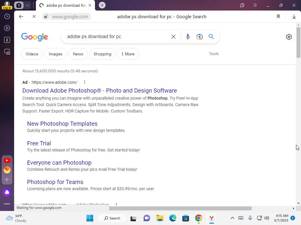Click the Google search text box

pos(117,37)
